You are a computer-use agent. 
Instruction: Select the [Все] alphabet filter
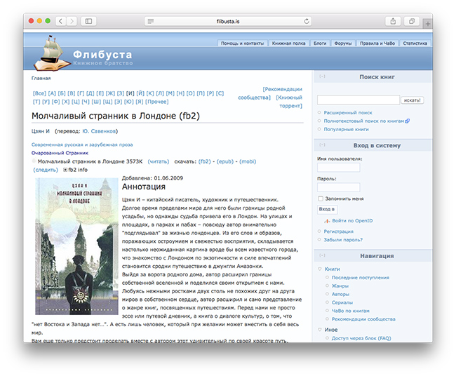point(39,93)
